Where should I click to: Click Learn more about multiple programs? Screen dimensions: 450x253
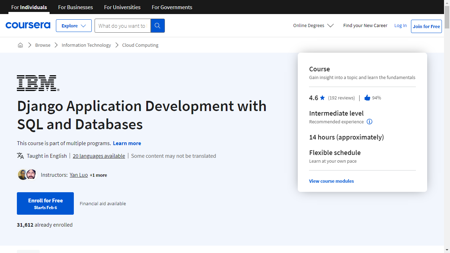pyautogui.click(x=127, y=143)
